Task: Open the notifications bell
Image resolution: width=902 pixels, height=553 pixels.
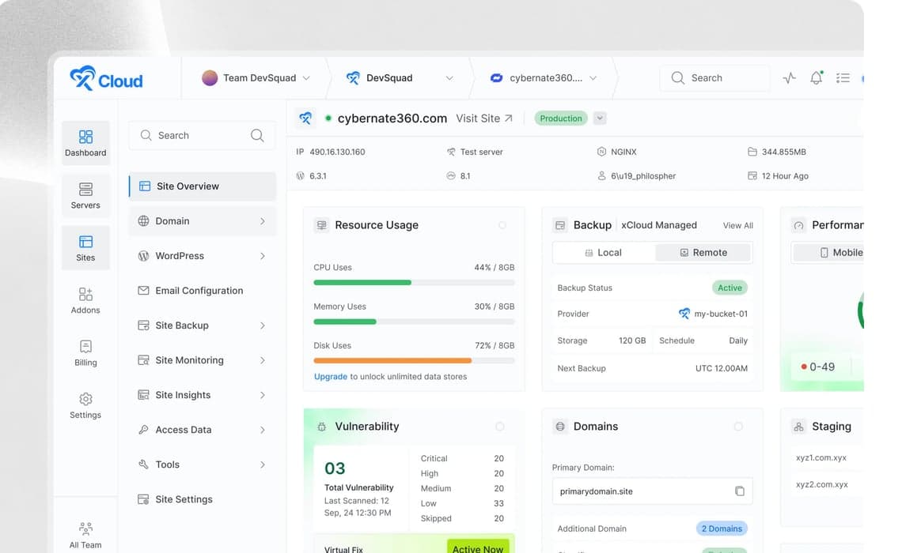Action: [817, 77]
